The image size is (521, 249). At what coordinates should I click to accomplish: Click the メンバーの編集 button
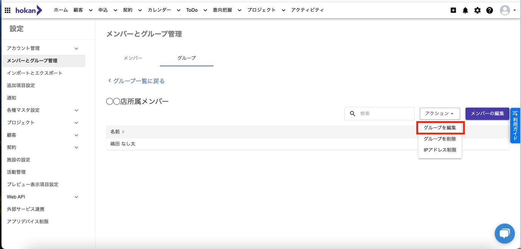(x=487, y=114)
